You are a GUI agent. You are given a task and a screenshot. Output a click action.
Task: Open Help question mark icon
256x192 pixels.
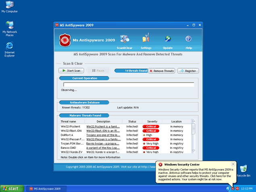188,39
